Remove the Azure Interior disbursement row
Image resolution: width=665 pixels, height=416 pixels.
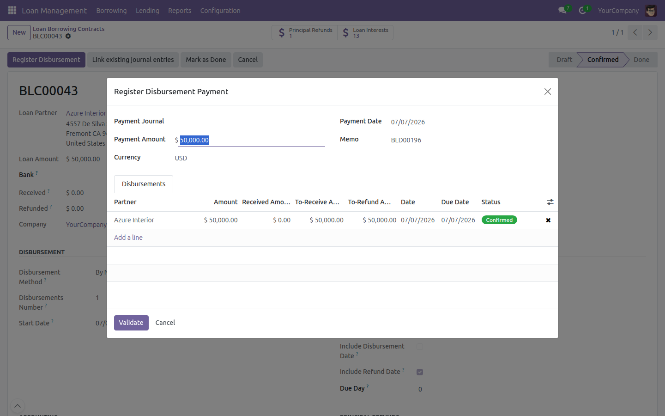(x=548, y=220)
